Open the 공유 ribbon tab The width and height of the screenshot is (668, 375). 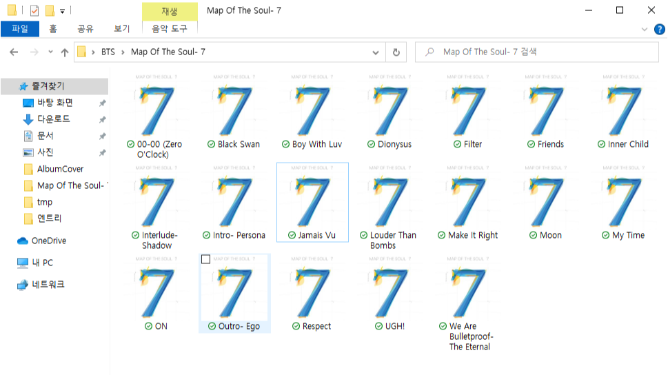[85, 29]
